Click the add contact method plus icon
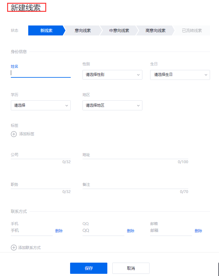The height and width of the screenshot is (276, 219). pyautogui.click(x=14, y=248)
